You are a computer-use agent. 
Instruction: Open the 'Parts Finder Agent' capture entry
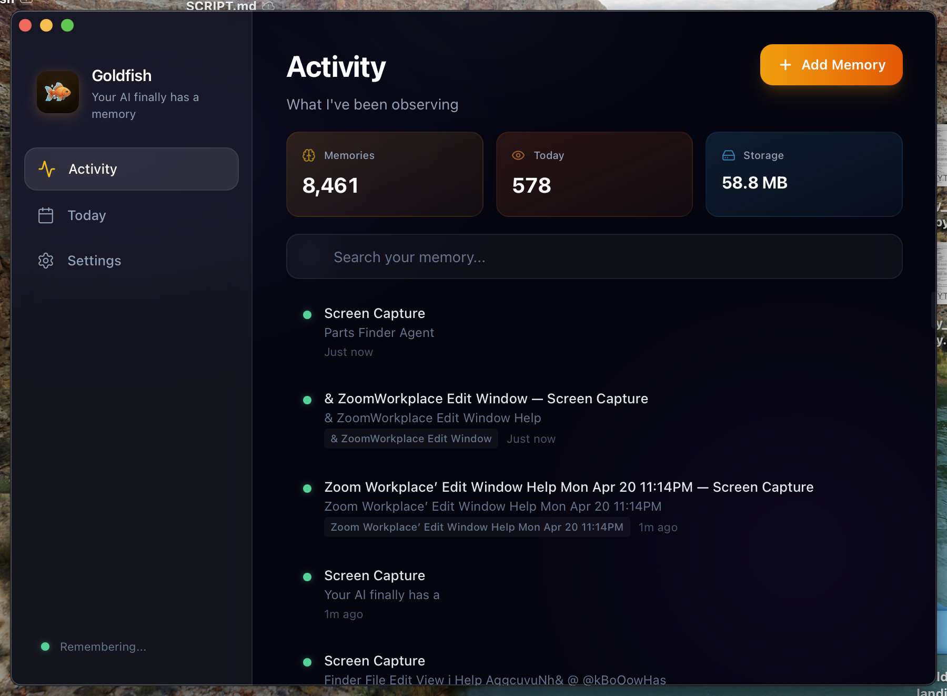(x=379, y=333)
